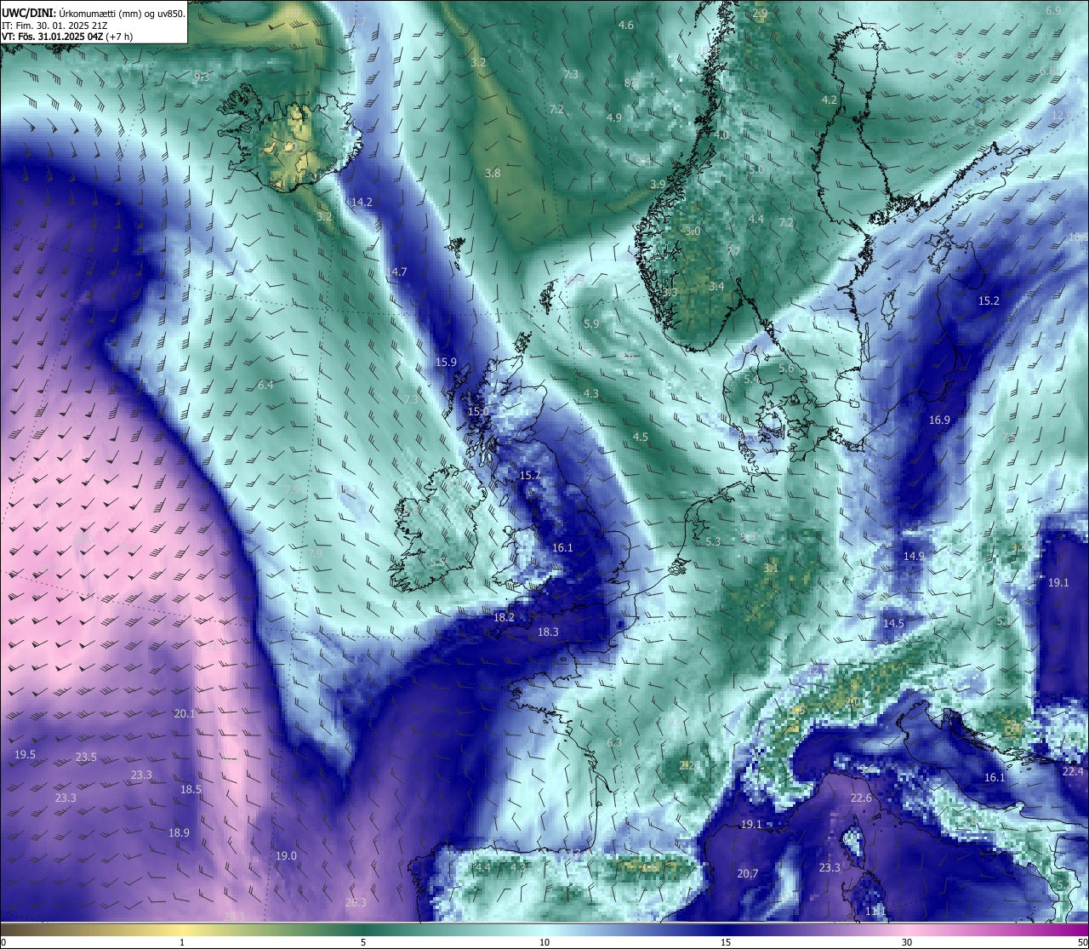Image resolution: width=1089 pixels, height=949 pixels.
Task: Click the map value "15.0" near western Scotland
Action: [478, 411]
